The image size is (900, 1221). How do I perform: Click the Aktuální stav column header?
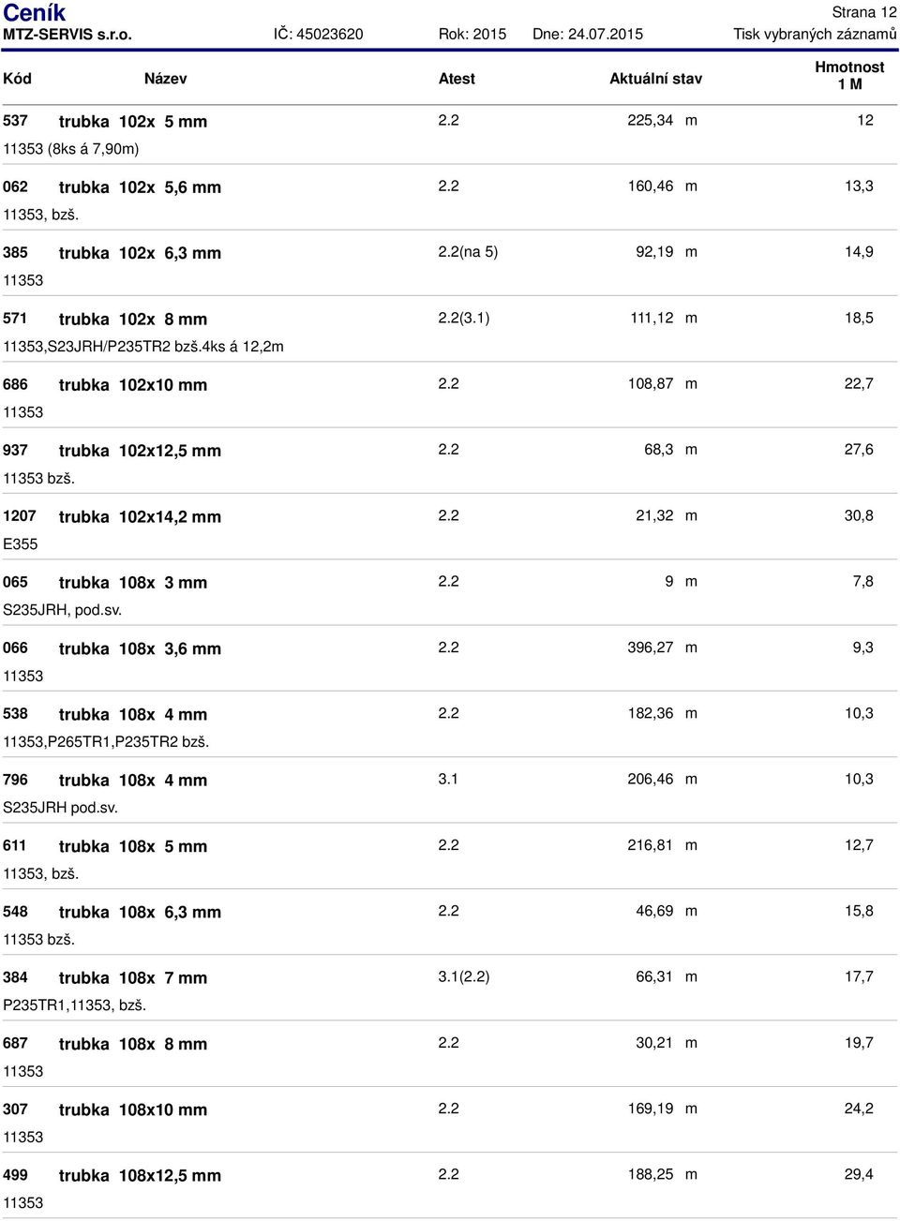(x=655, y=79)
